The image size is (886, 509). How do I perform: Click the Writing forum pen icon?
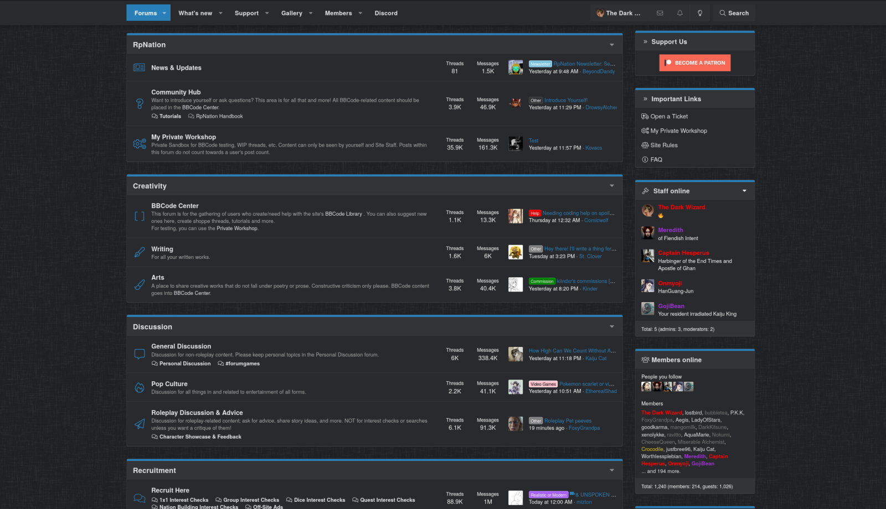coord(140,252)
